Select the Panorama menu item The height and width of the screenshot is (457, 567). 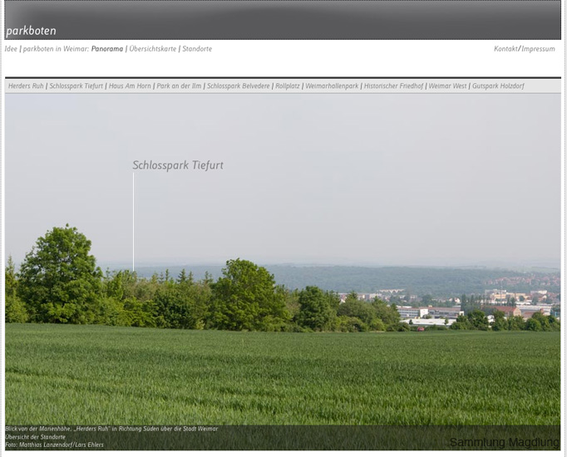click(x=107, y=49)
